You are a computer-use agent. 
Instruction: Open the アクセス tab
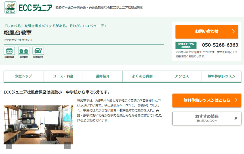tap(182, 76)
